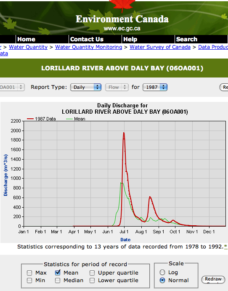Open the Flow parameter dropdown
This screenshot has height=291, width=228.
point(117,87)
